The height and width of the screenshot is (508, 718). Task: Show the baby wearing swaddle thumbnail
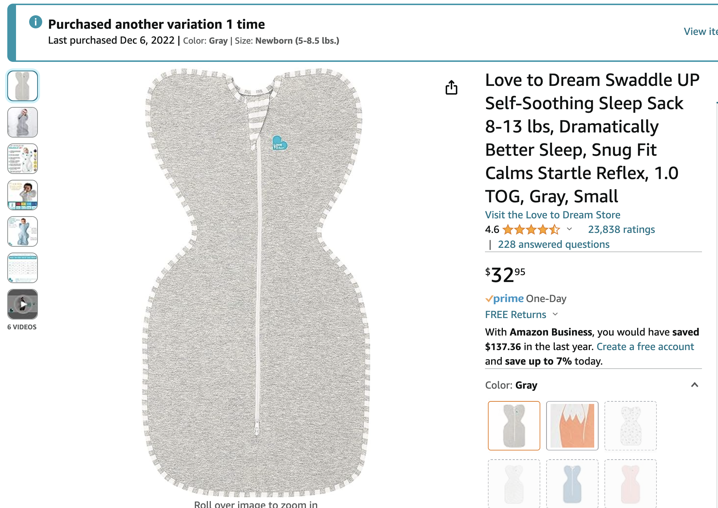(23, 122)
